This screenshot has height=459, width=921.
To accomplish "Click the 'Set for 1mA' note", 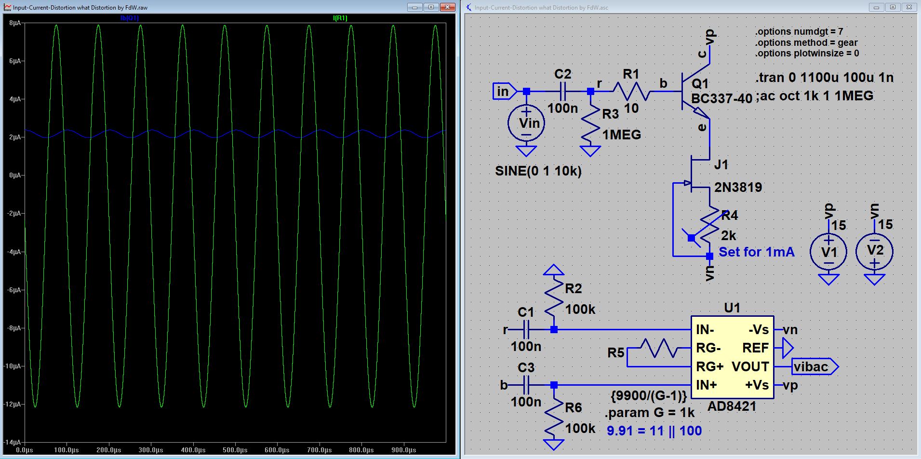I will pyautogui.click(x=757, y=252).
